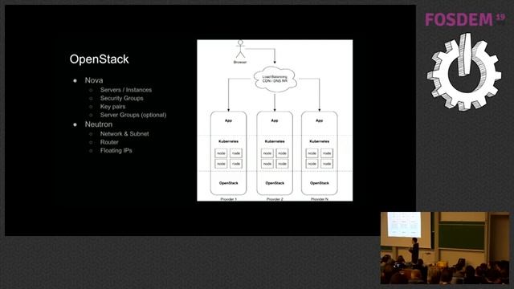Click the Browser stick figure icon
Image resolution: width=514 pixels, height=289 pixels.
(x=240, y=49)
